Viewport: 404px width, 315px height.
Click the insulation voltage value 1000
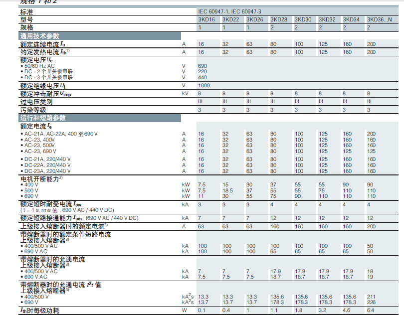(x=204, y=86)
